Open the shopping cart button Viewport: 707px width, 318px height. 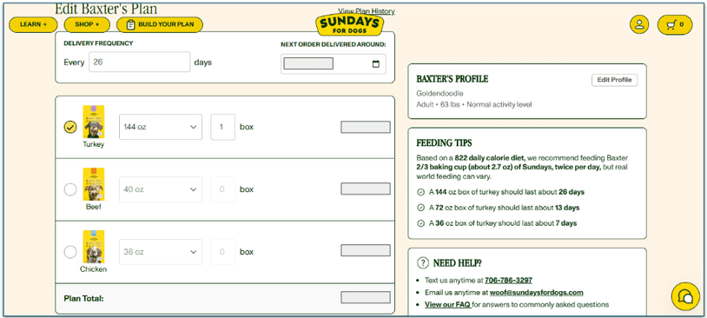pyautogui.click(x=675, y=25)
